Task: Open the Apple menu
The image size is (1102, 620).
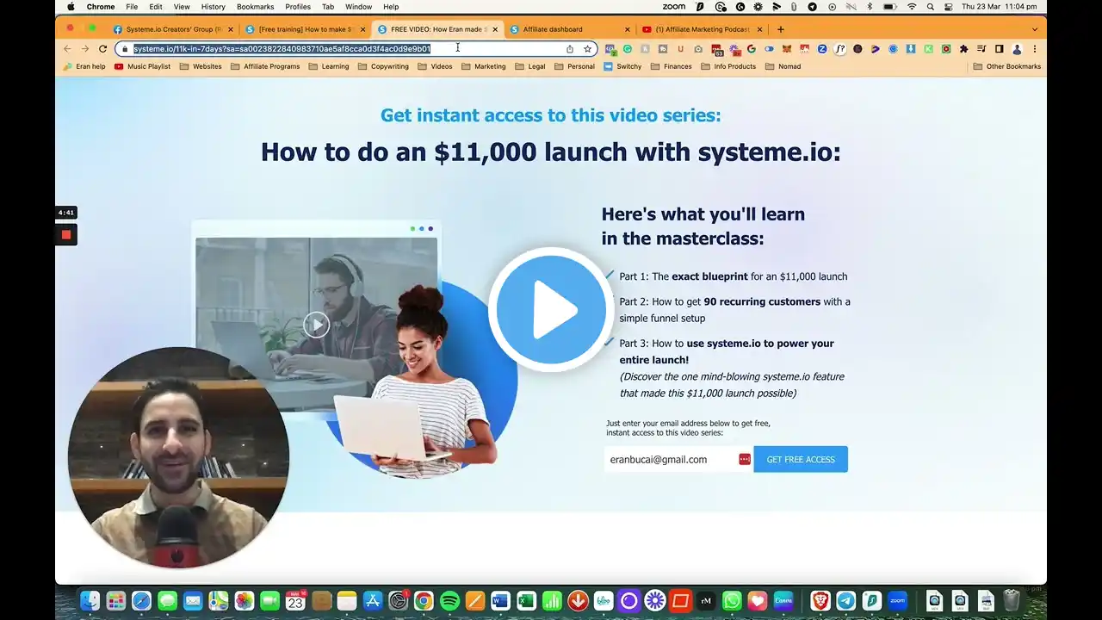Action: coord(71,7)
